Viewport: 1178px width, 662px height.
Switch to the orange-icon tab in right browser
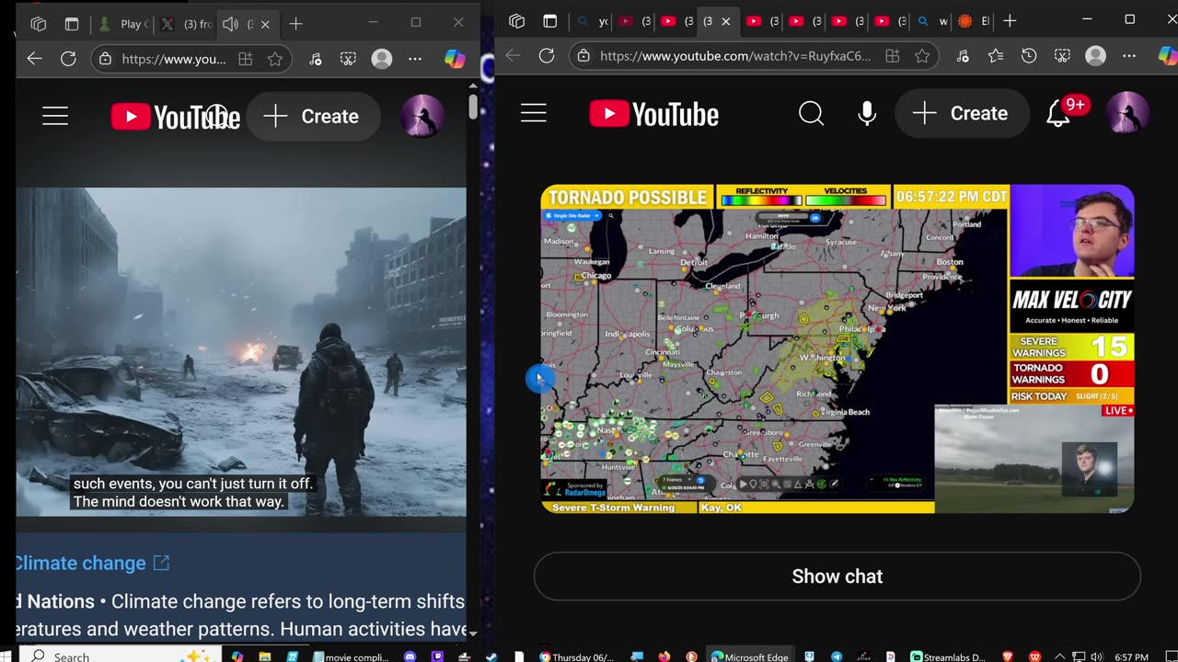point(972,21)
